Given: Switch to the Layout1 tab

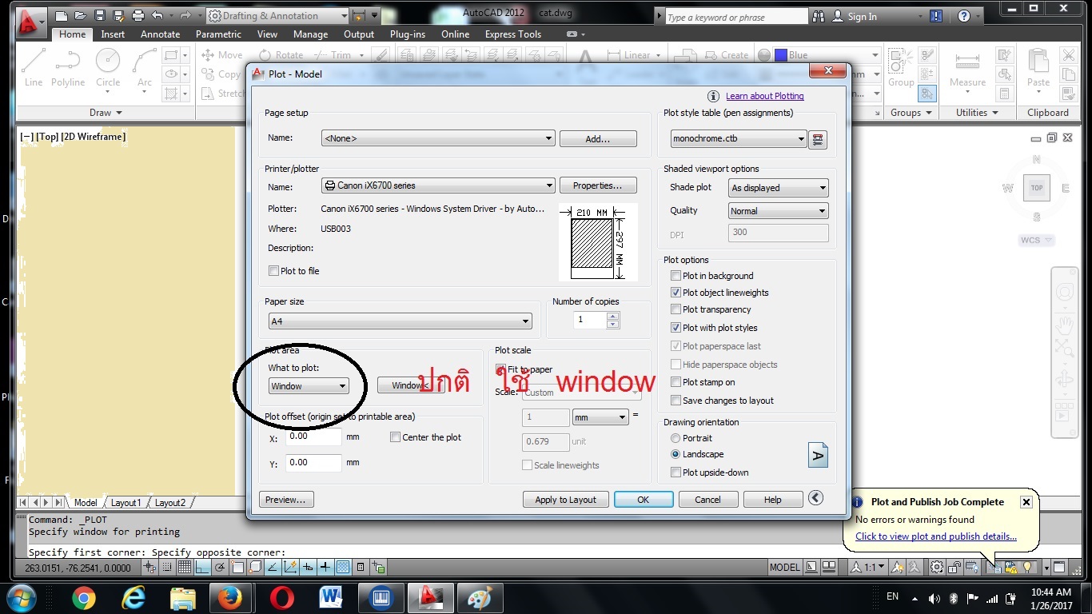Looking at the screenshot, I should (x=126, y=503).
